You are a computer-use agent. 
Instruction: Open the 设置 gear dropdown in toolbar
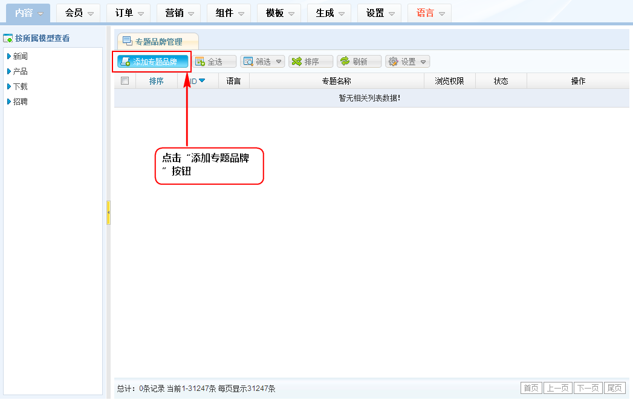pyautogui.click(x=407, y=62)
